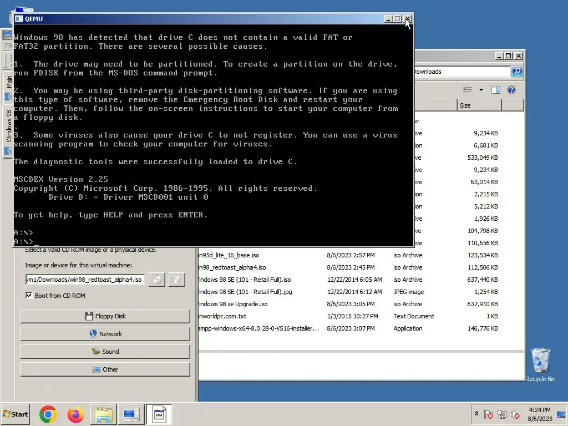The height and width of the screenshot is (426, 568).
Task: Select Windows 98 se Upgrade.iso file
Action: click(x=233, y=304)
